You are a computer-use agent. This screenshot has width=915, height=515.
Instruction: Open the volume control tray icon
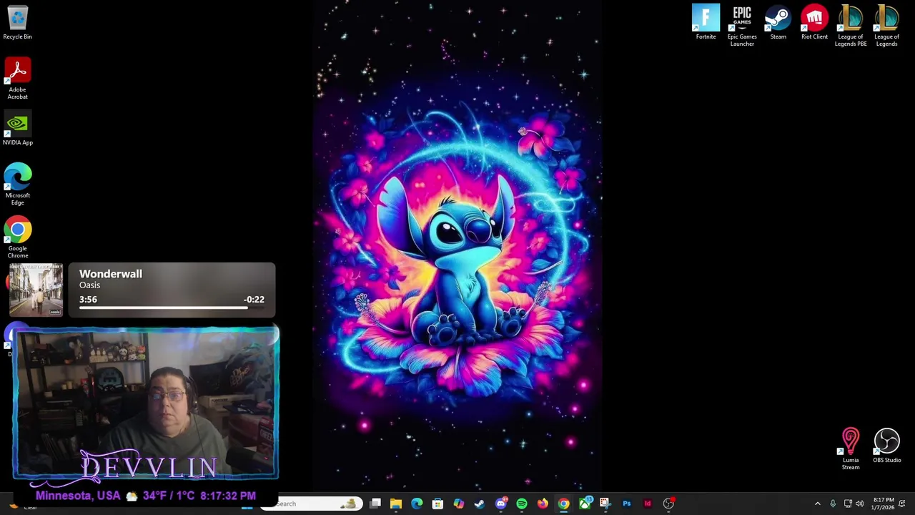859,504
